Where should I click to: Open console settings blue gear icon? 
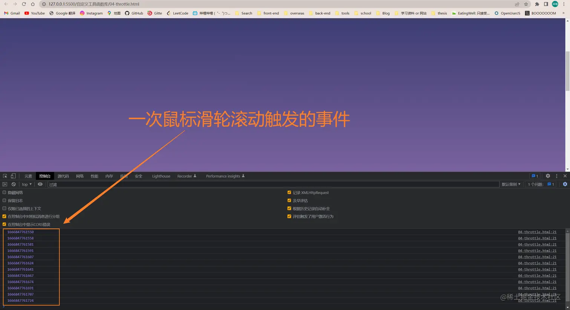565,184
